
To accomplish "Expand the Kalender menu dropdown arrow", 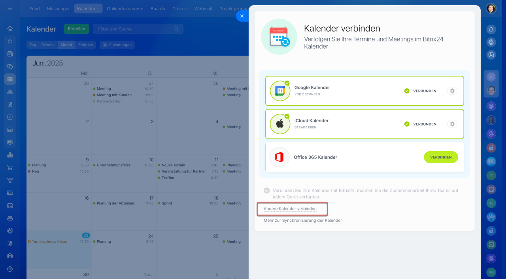I will (98, 9).
